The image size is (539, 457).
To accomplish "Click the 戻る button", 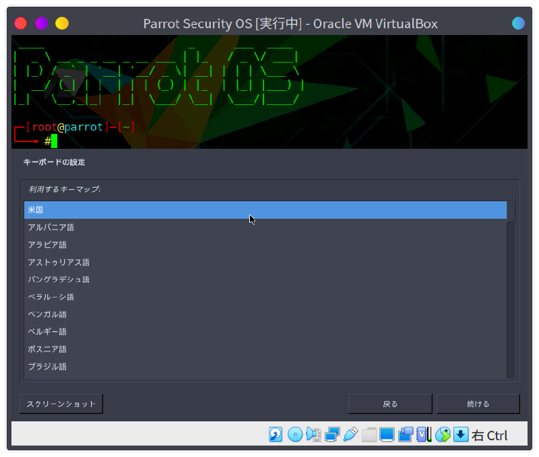I will (390, 404).
